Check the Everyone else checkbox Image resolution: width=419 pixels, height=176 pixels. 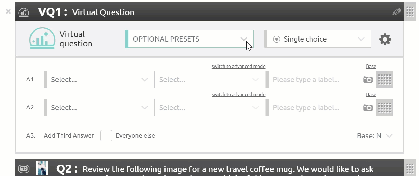[106, 135]
